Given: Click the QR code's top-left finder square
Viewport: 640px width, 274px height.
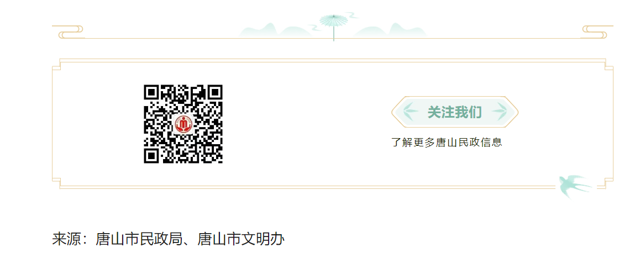Looking at the screenshot, I should pos(152,93).
